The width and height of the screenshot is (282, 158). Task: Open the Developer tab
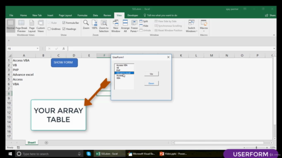pyautogui.click(x=133, y=15)
